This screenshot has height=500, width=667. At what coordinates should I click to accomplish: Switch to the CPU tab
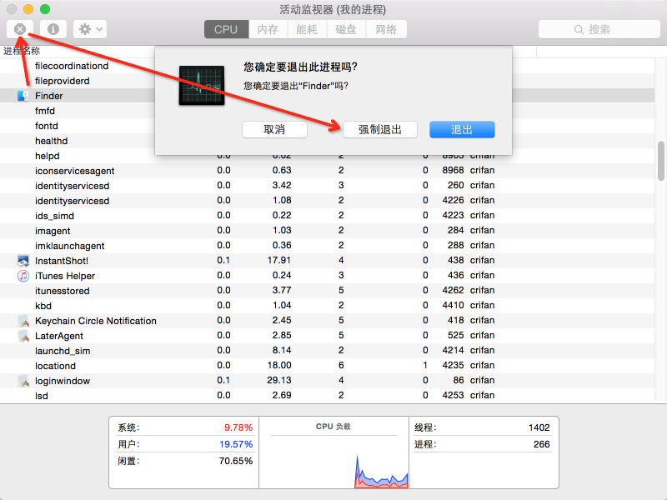coord(226,29)
